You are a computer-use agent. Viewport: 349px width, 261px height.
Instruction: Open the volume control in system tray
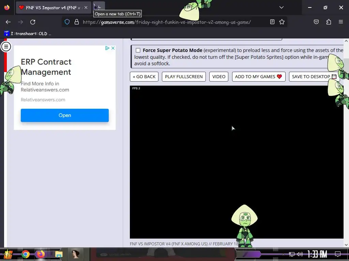300,254
